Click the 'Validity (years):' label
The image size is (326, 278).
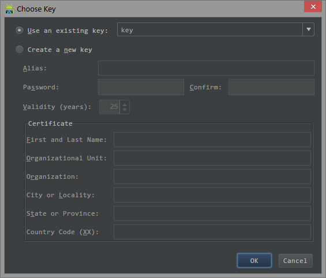(x=57, y=107)
